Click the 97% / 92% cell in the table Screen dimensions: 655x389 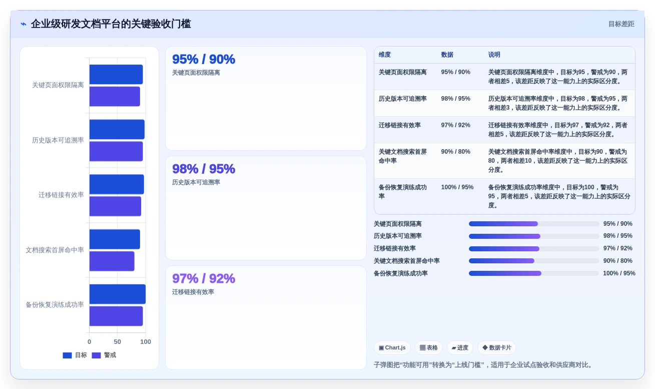click(x=456, y=125)
